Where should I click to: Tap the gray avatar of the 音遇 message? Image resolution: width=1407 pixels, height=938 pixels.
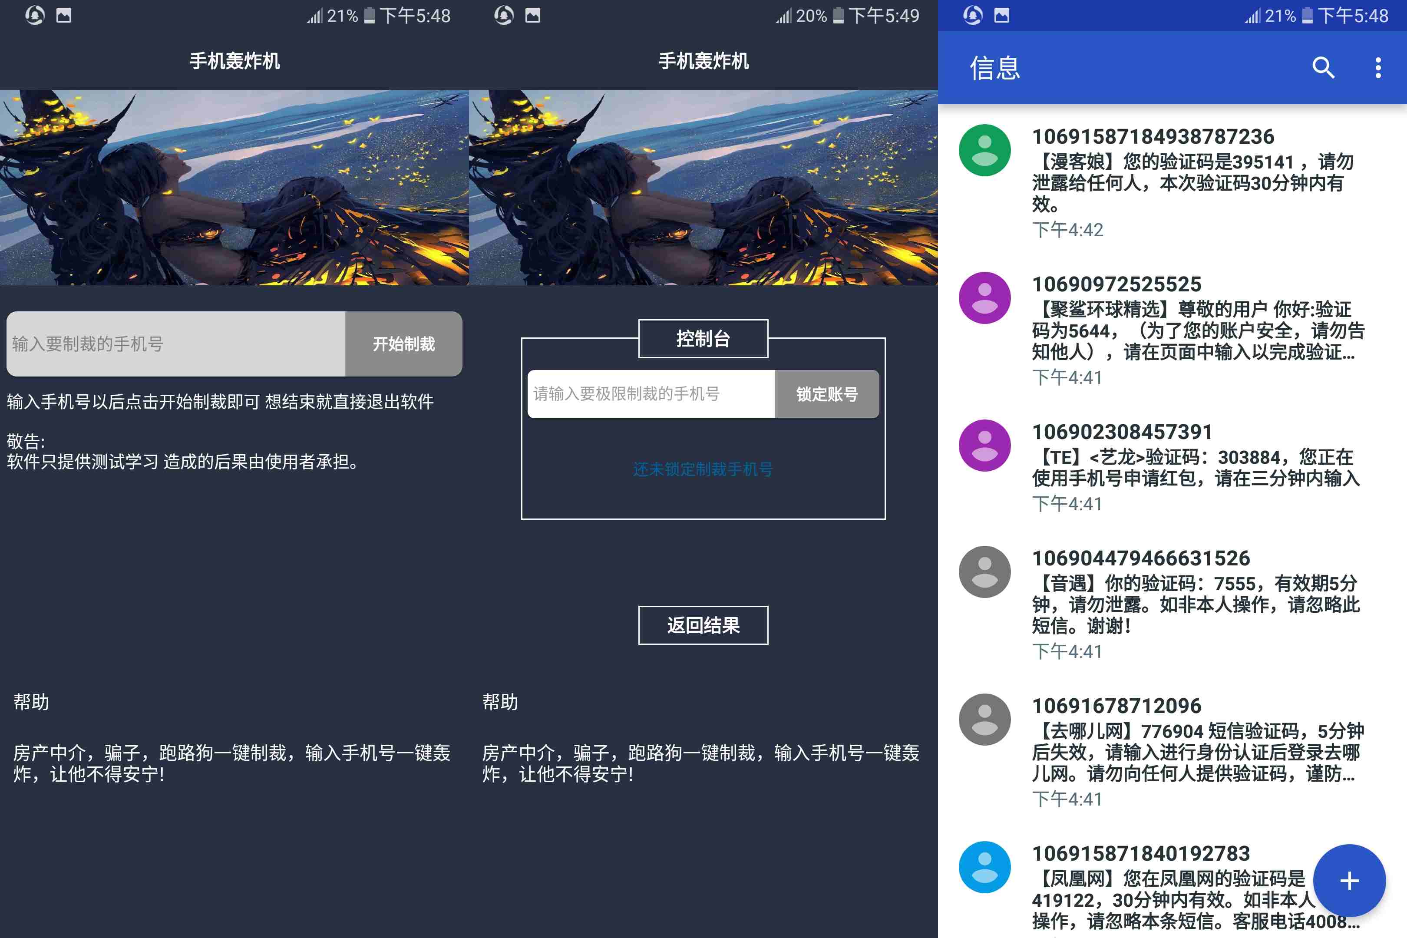pyautogui.click(x=984, y=572)
